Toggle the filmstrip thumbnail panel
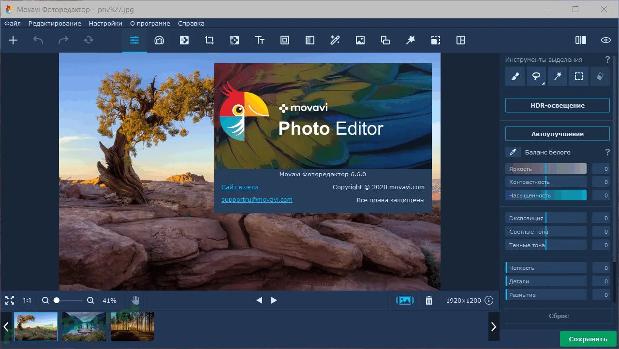 (405, 300)
